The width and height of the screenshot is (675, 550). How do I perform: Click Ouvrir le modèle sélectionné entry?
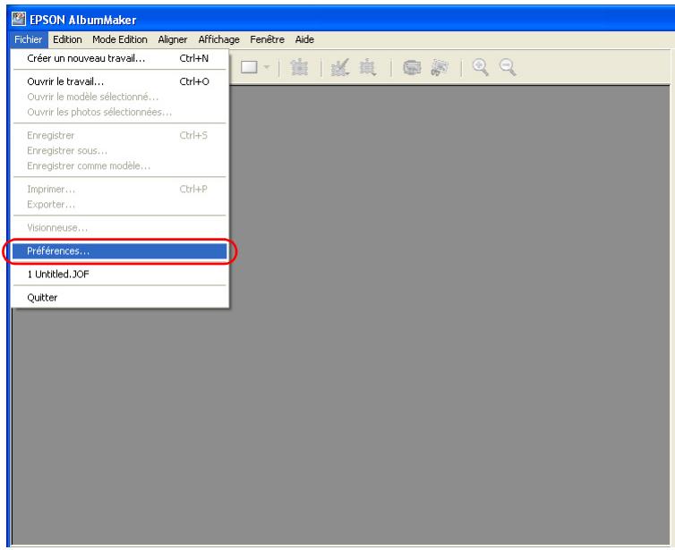coord(120,97)
